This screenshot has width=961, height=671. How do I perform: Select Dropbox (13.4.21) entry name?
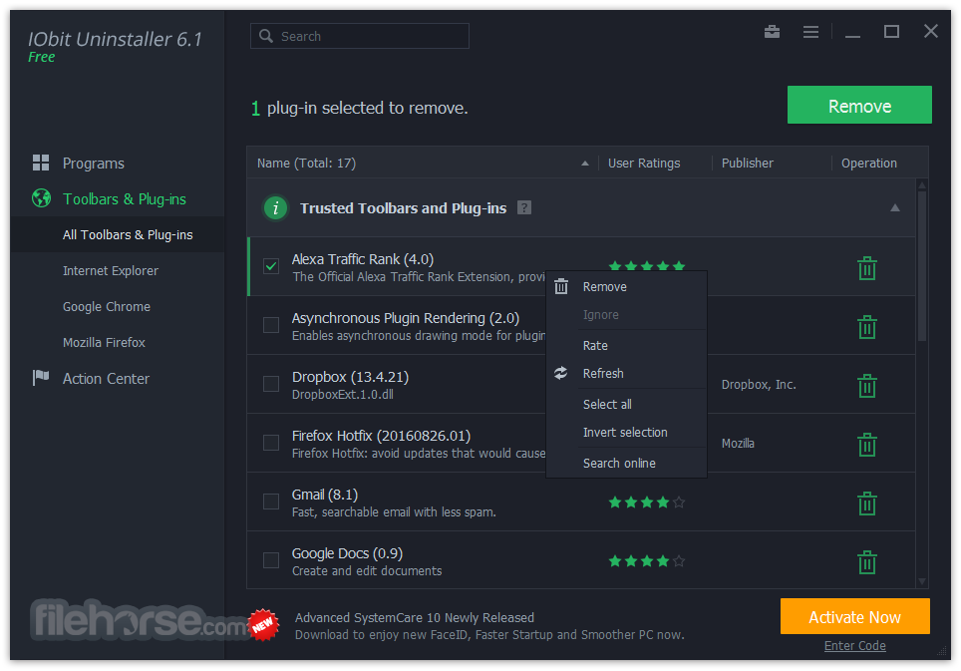pos(350,377)
